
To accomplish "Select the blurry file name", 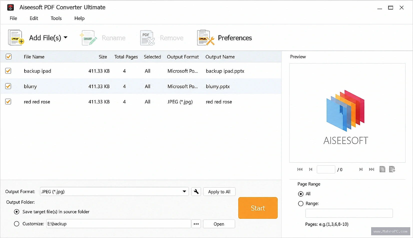I will (x=30, y=86).
